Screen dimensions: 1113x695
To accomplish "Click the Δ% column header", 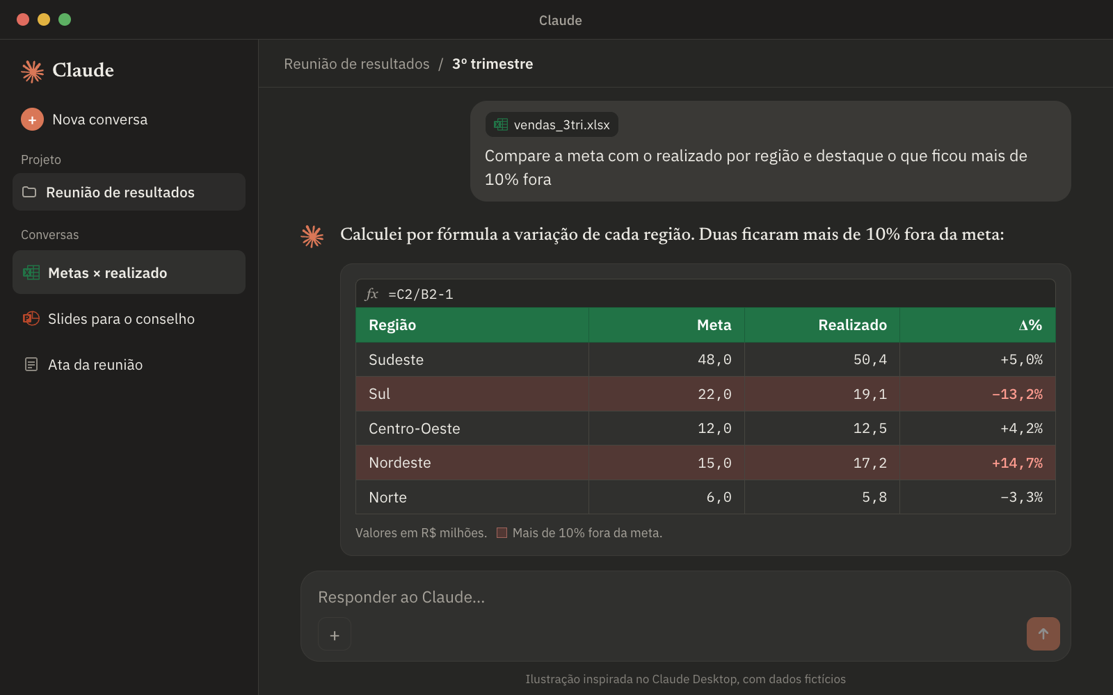I will click(977, 325).
